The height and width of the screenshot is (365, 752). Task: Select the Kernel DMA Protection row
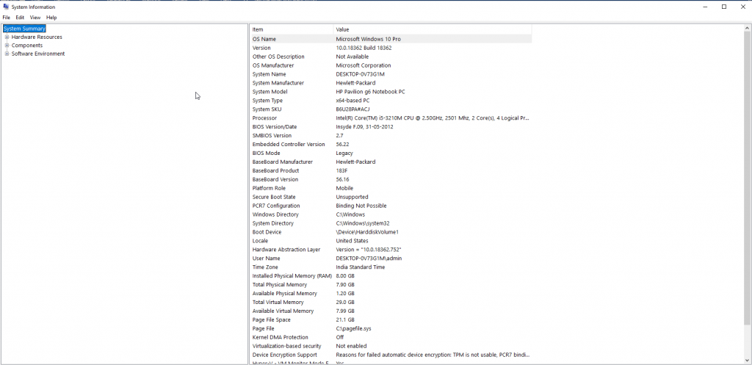click(x=391, y=337)
